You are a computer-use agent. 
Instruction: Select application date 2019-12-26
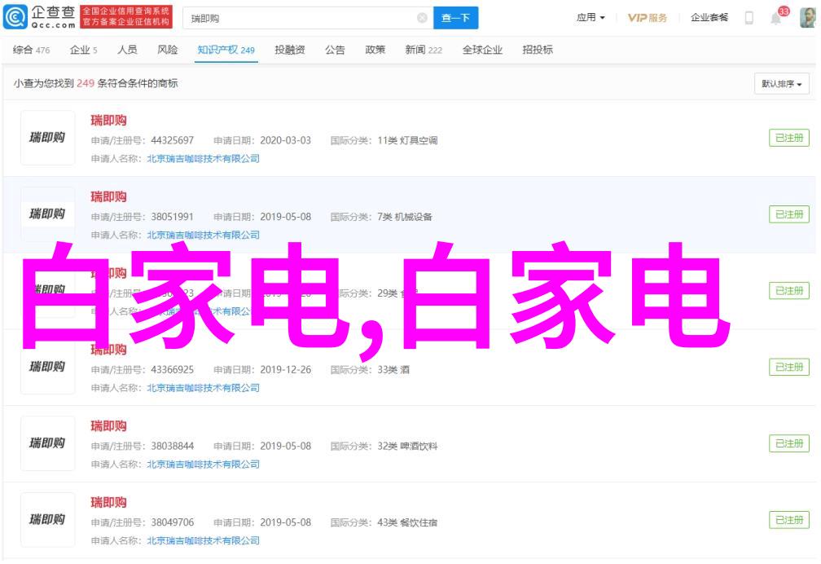click(x=285, y=369)
